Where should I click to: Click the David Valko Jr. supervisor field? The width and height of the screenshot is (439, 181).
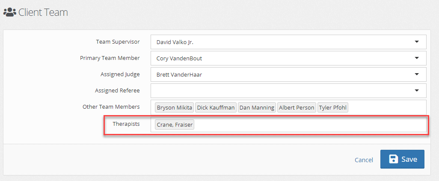click(278, 42)
